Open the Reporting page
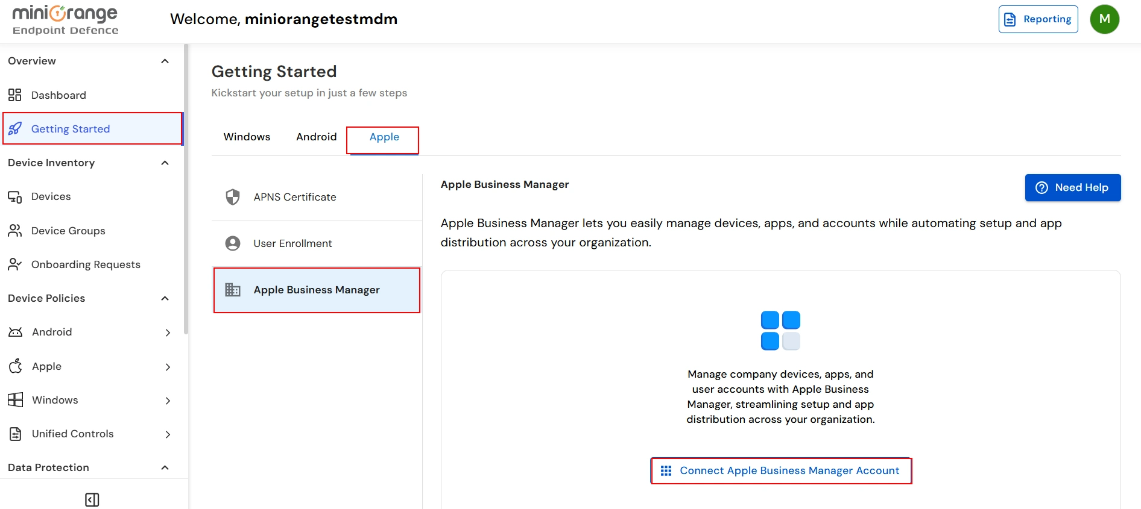The width and height of the screenshot is (1141, 509). tap(1038, 19)
